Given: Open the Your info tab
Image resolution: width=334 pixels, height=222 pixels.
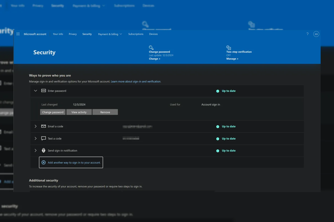Looking at the screenshot, I should pyautogui.click(x=58, y=34).
